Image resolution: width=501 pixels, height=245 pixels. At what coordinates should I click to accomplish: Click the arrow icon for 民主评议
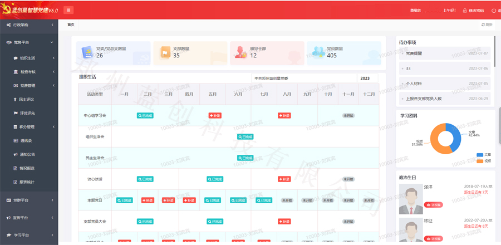[x=14, y=99]
